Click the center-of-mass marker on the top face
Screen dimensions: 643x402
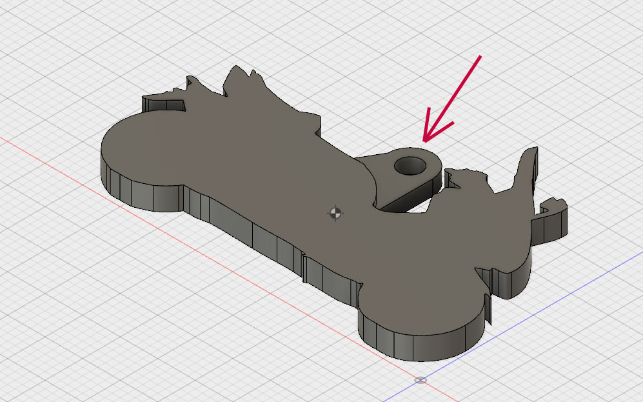click(x=335, y=212)
